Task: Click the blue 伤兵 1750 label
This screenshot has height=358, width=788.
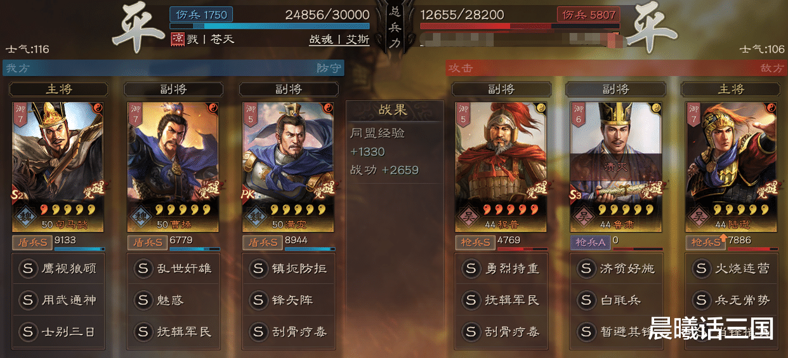Action: click(201, 15)
